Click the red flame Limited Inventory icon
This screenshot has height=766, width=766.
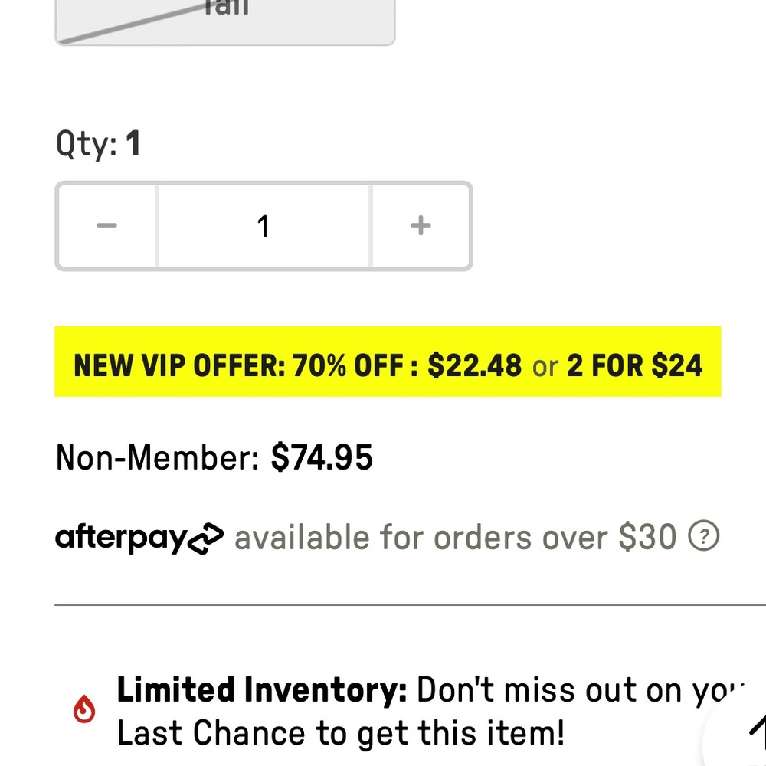pos(84,711)
